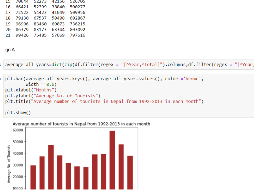
Task: Click the 'qn A' markdown text
Action: coord(10,50)
